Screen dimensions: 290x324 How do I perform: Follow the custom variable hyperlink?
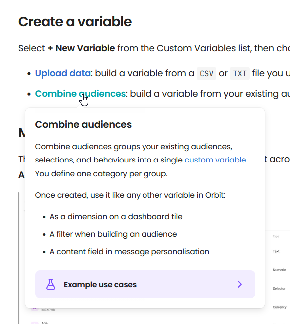tap(215, 160)
